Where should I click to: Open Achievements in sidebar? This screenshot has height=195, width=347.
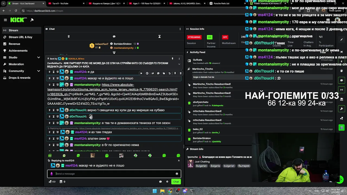click(x=22, y=51)
